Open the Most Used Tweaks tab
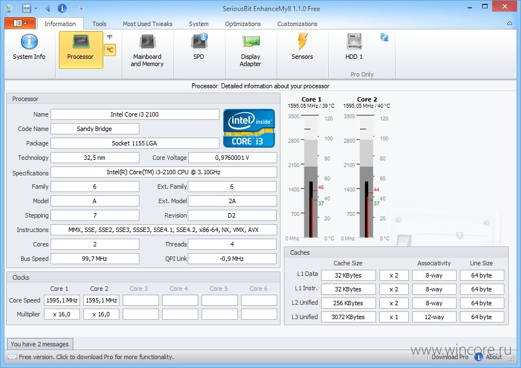This screenshot has height=368, width=521. [x=148, y=24]
